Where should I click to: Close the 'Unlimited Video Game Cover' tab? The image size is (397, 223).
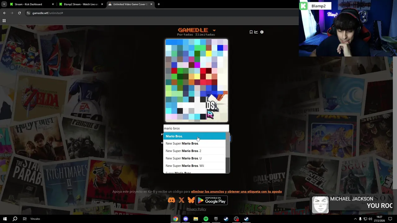point(151,4)
